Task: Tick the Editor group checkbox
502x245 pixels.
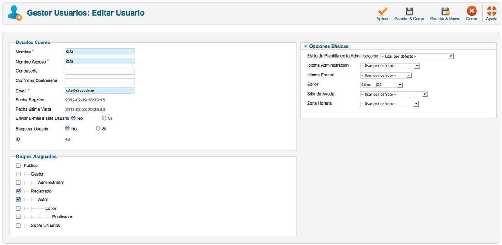Action: [18, 208]
